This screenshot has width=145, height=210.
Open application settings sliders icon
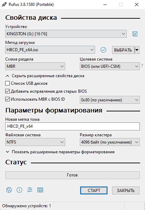pos(30,190)
